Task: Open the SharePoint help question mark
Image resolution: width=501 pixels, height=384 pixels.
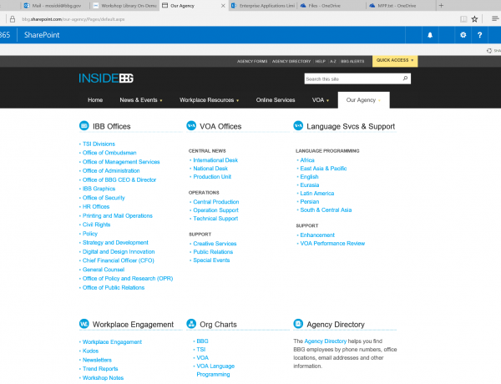Action: pos(479,35)
